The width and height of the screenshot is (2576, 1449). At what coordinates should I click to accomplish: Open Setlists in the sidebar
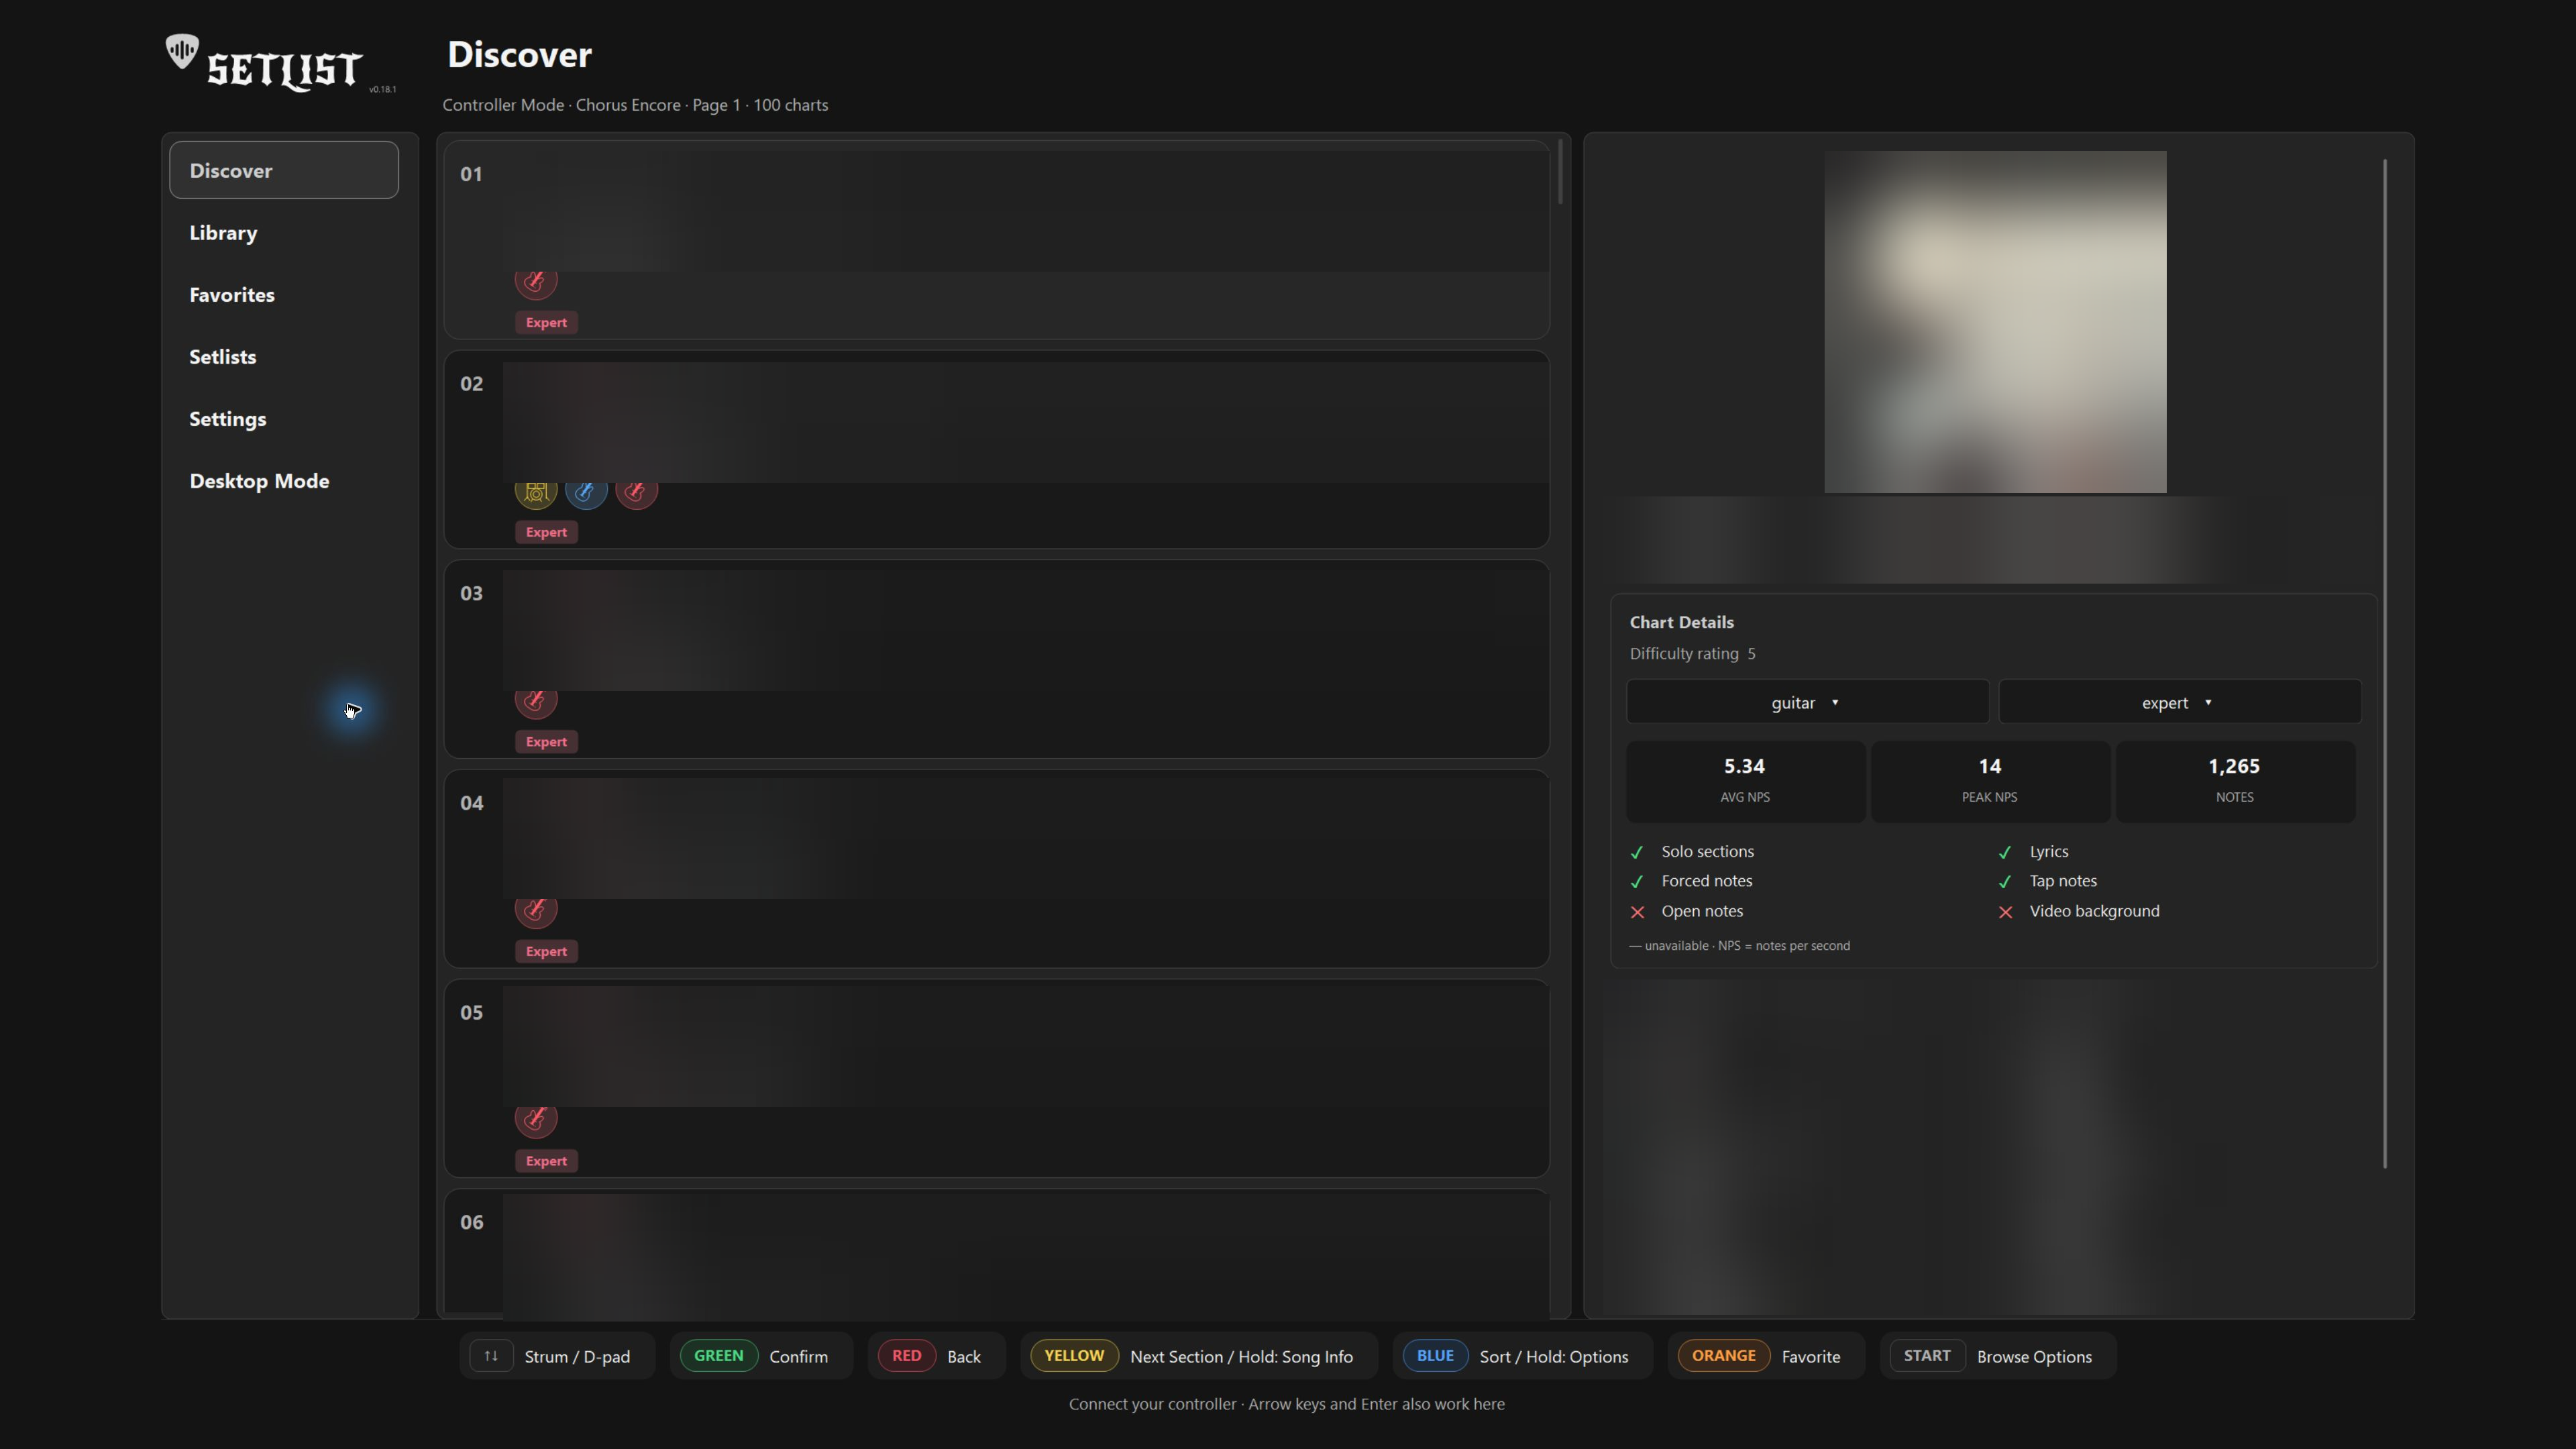pos(284,356)
